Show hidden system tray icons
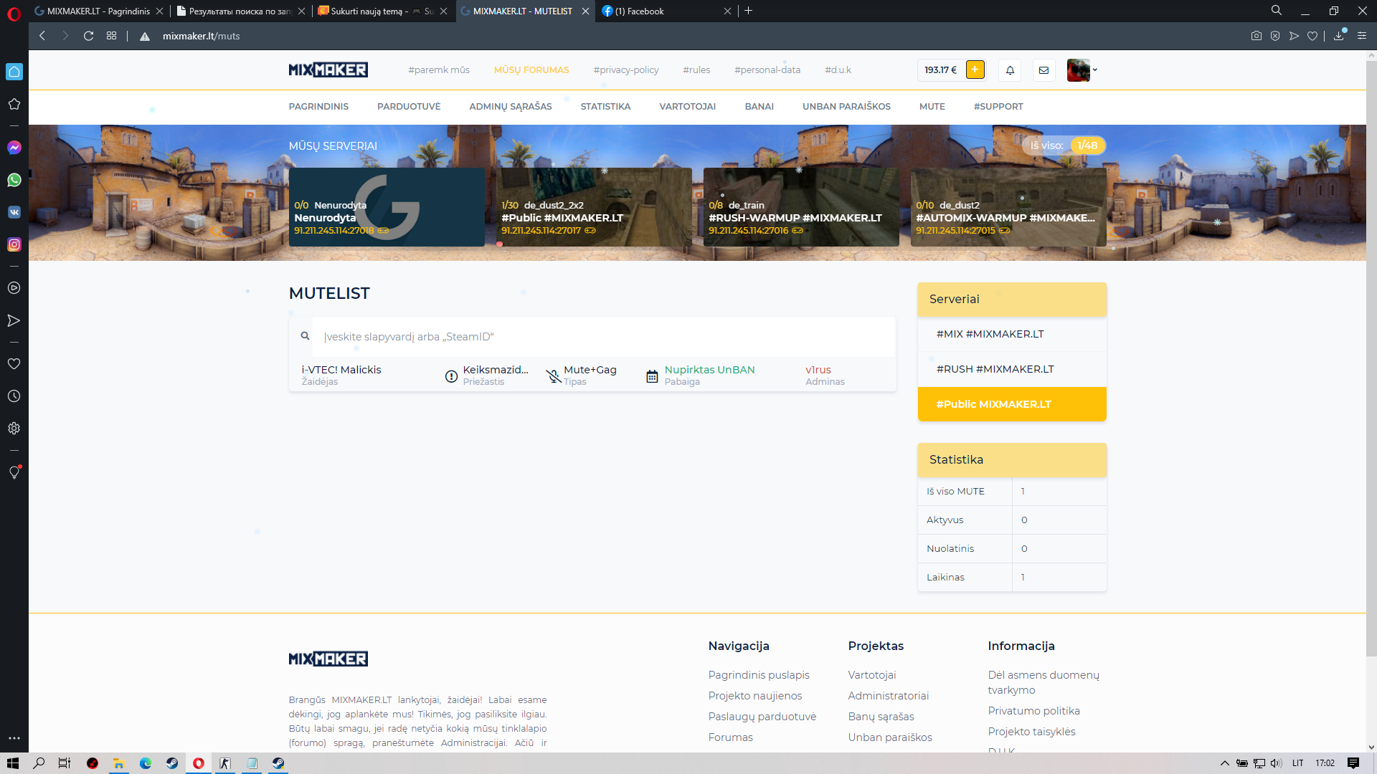Image resolution: width=1377 pixels, height=774 pixels. coord(1224,763)
